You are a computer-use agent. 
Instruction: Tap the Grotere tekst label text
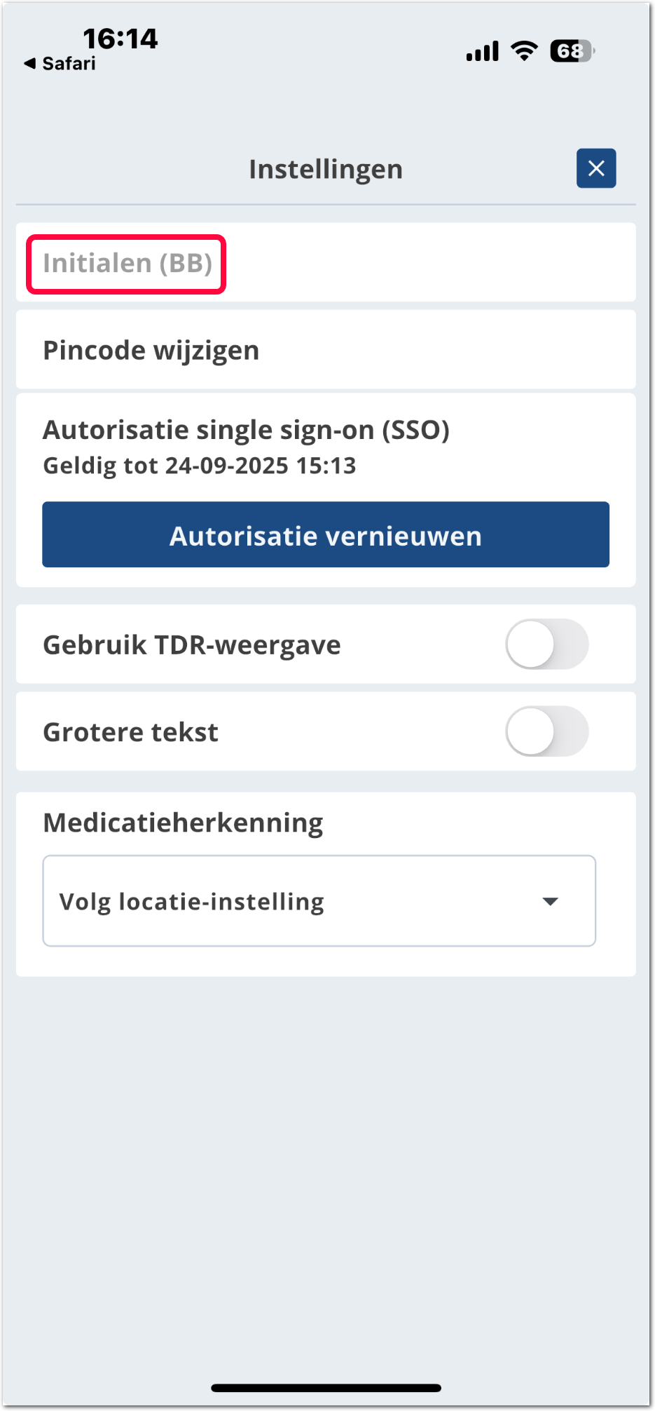click(131, 732)
